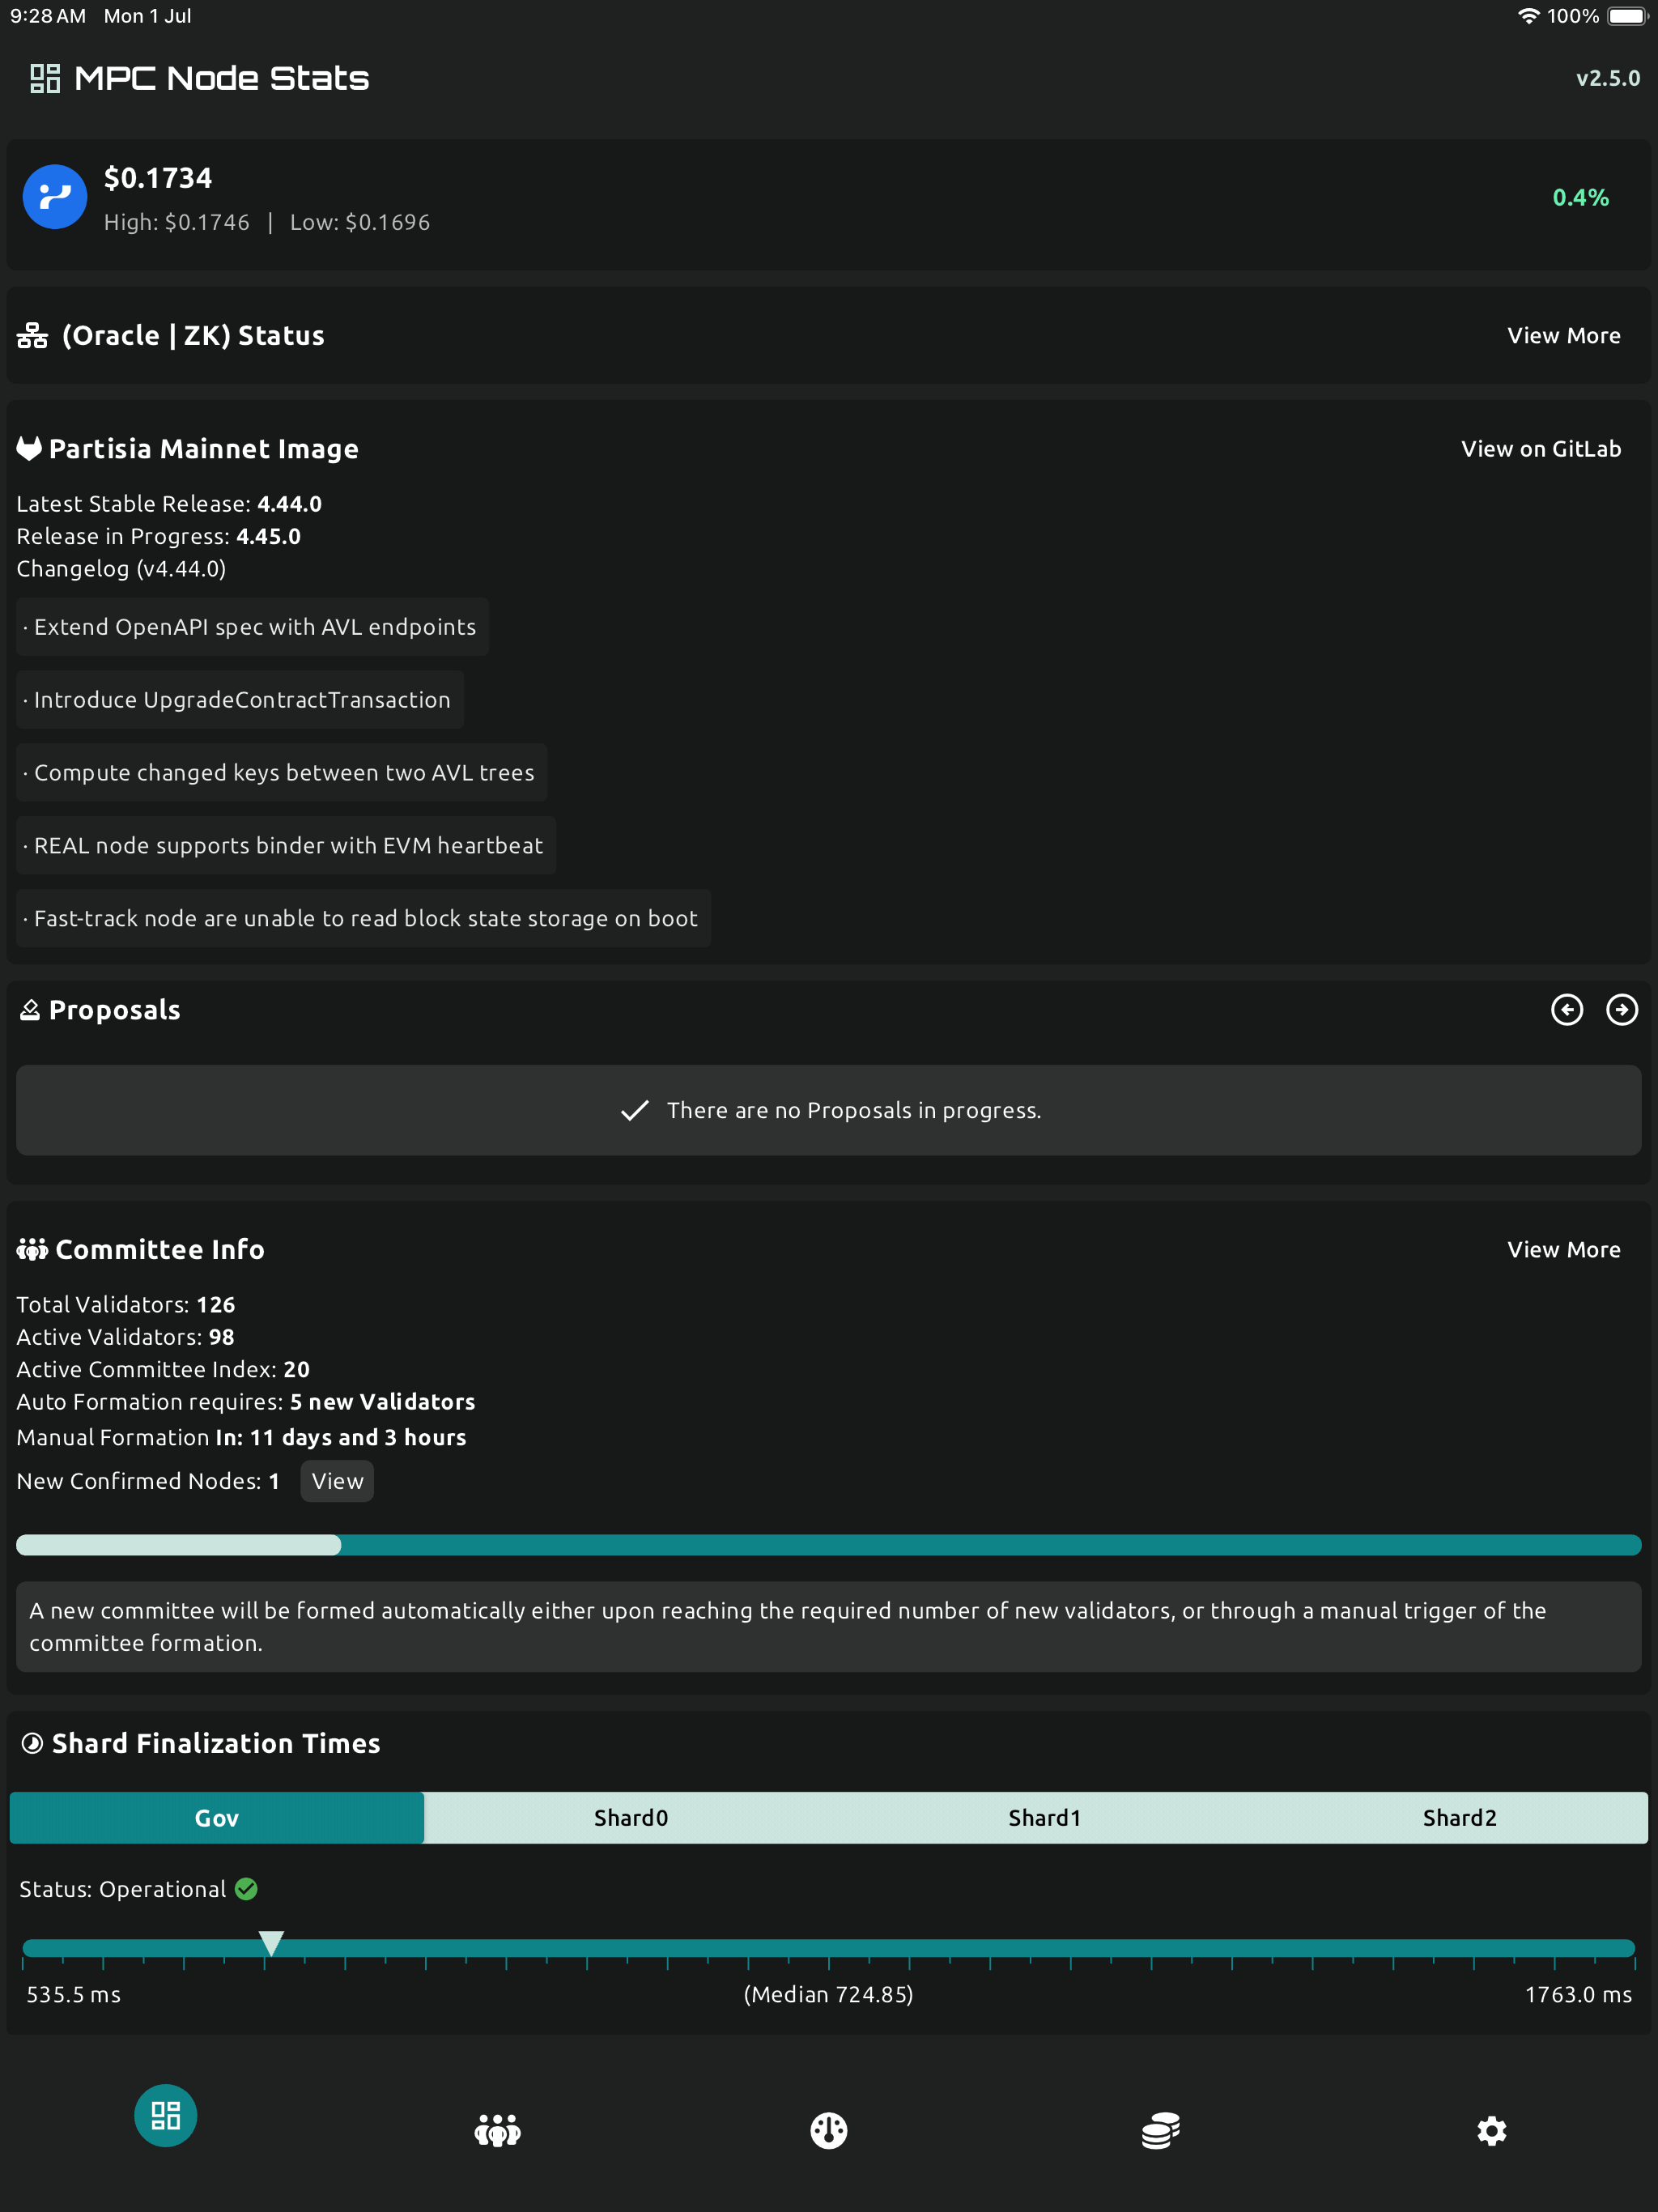
Task: Tap the Median 724.85 label
Action: click(829, 1995)
